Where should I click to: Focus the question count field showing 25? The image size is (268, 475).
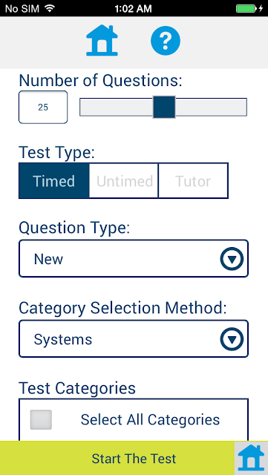point(43,107)
